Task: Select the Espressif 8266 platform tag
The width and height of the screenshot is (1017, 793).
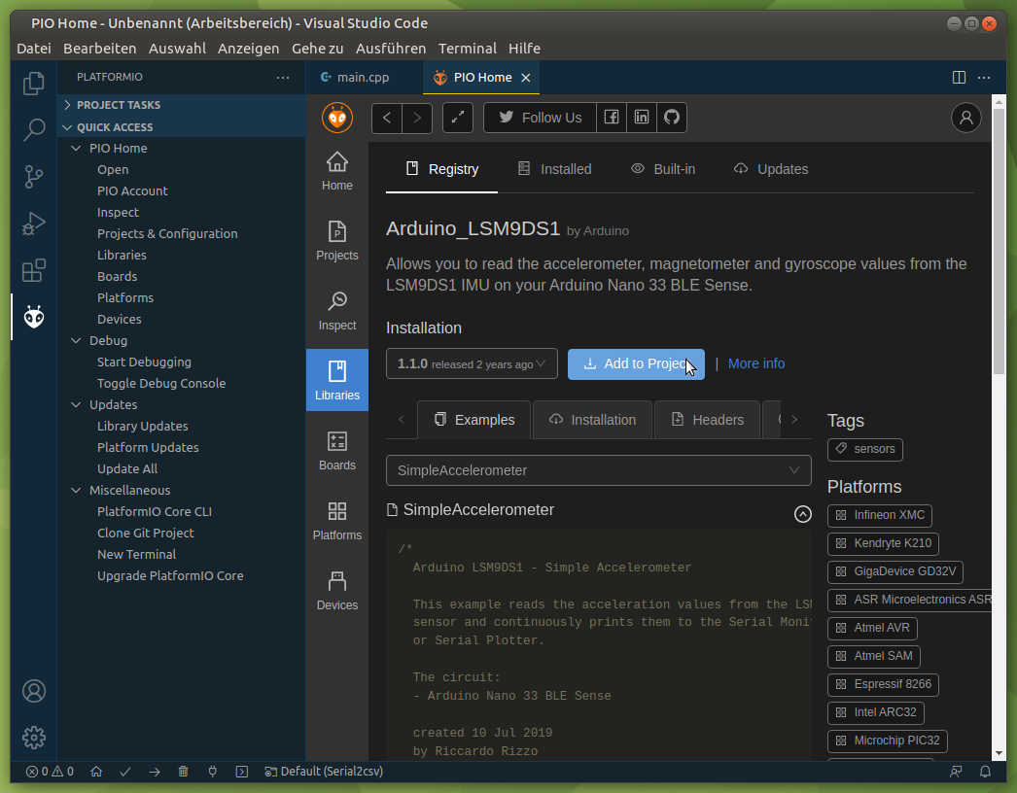Action: pyautogui.click(x=884, y=685)
